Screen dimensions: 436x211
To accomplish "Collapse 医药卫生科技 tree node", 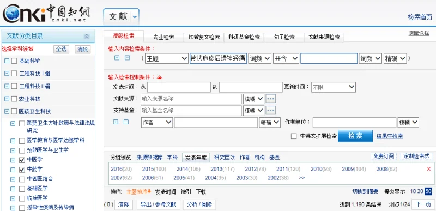I will (7, 112).
